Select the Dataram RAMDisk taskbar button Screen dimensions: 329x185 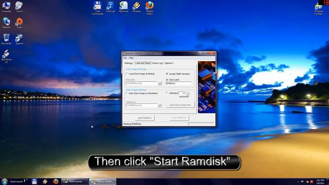coord(103,181)
